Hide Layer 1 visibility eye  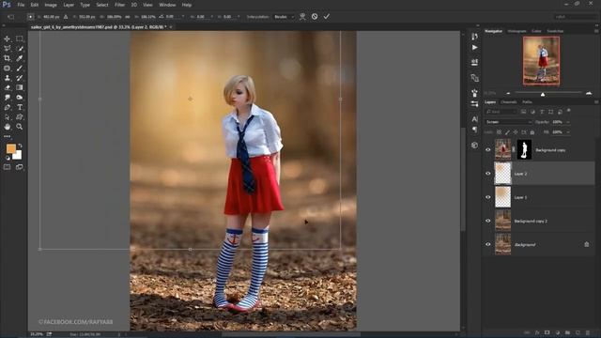(488, 197)
